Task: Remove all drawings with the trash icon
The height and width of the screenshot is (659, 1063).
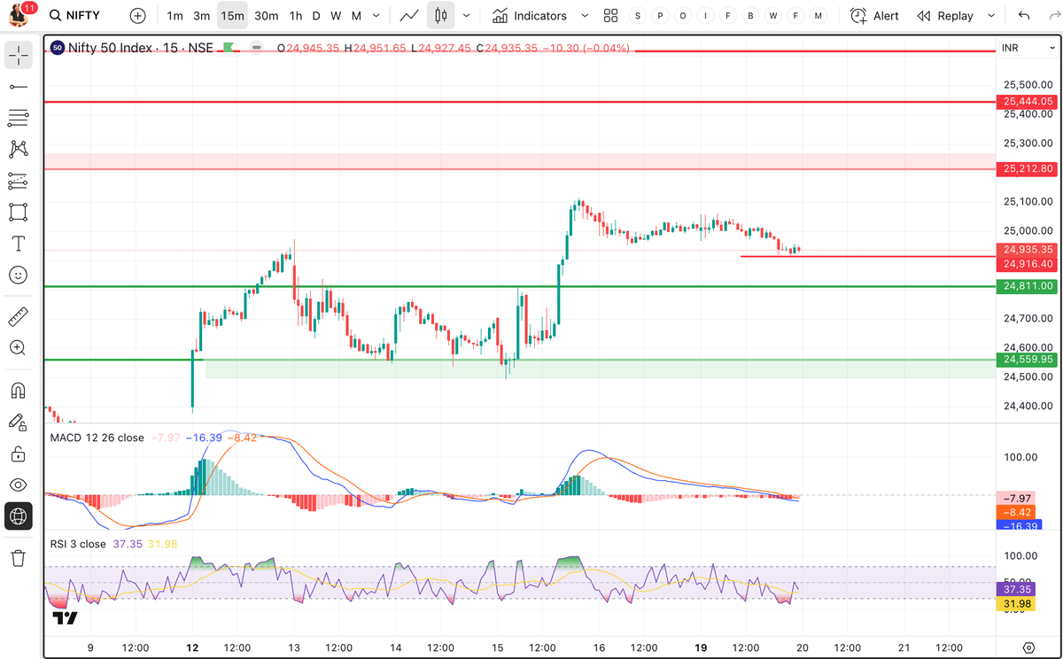Action: click(x=18, y=558)
